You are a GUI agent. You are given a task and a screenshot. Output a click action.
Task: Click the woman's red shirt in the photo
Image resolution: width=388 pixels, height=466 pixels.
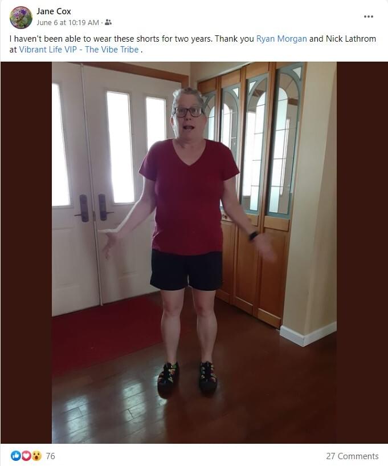[x=188, y=196]
